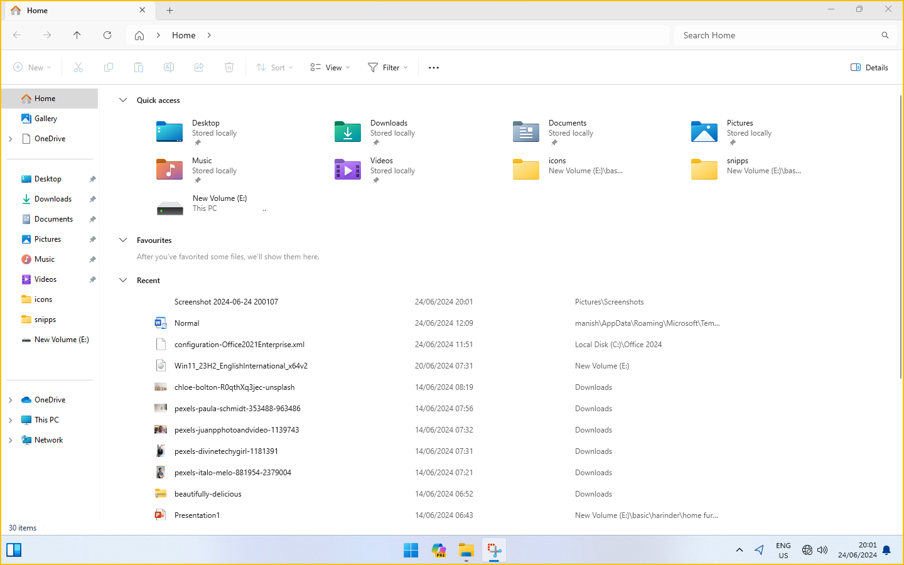Open the Downloads folder in Quick access
Viewport: 904px width, 565px height.
pos(348,132)
